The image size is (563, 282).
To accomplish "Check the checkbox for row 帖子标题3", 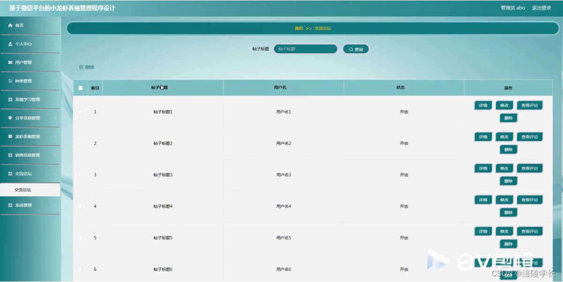I will 80,175.
